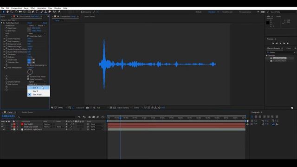Jump to first frame in Preview panel

(273, 43)
